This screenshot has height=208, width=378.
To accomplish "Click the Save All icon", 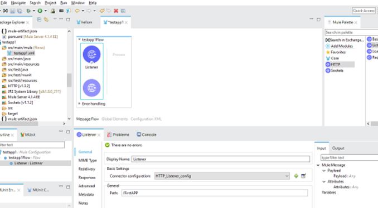I will click(x=20, y=11).
